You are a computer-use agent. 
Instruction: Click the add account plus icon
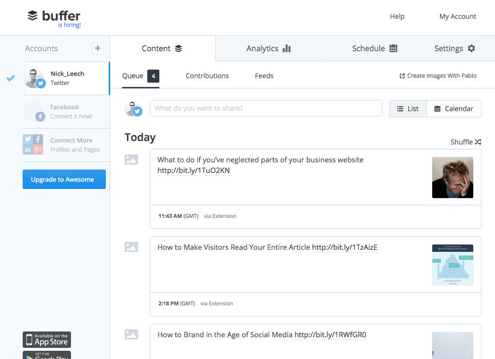coord(98,48)
